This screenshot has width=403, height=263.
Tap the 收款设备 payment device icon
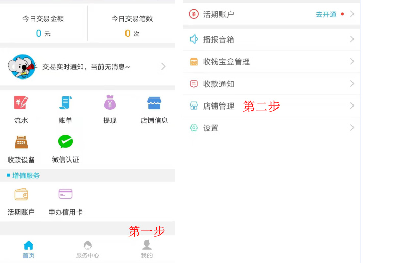click(21, 142)
